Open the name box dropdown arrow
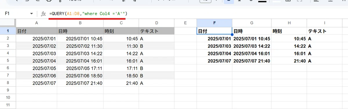Image resolution: width=348 pixels, height=109 pixels. tap(32, 14)
